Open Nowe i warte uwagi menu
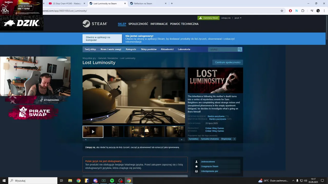 (x=111, y=49)
